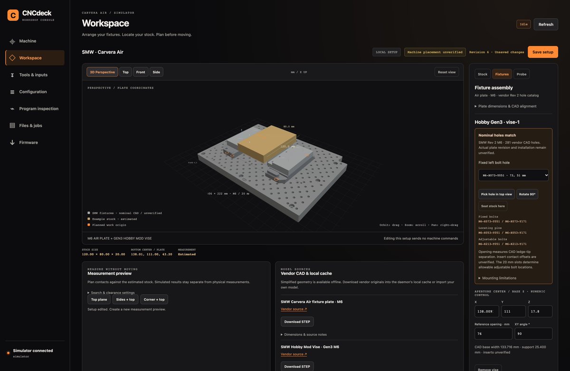Choose the Corner + top measurement preview
Screen dimensions: 570x371
click(x=154, y=300)
